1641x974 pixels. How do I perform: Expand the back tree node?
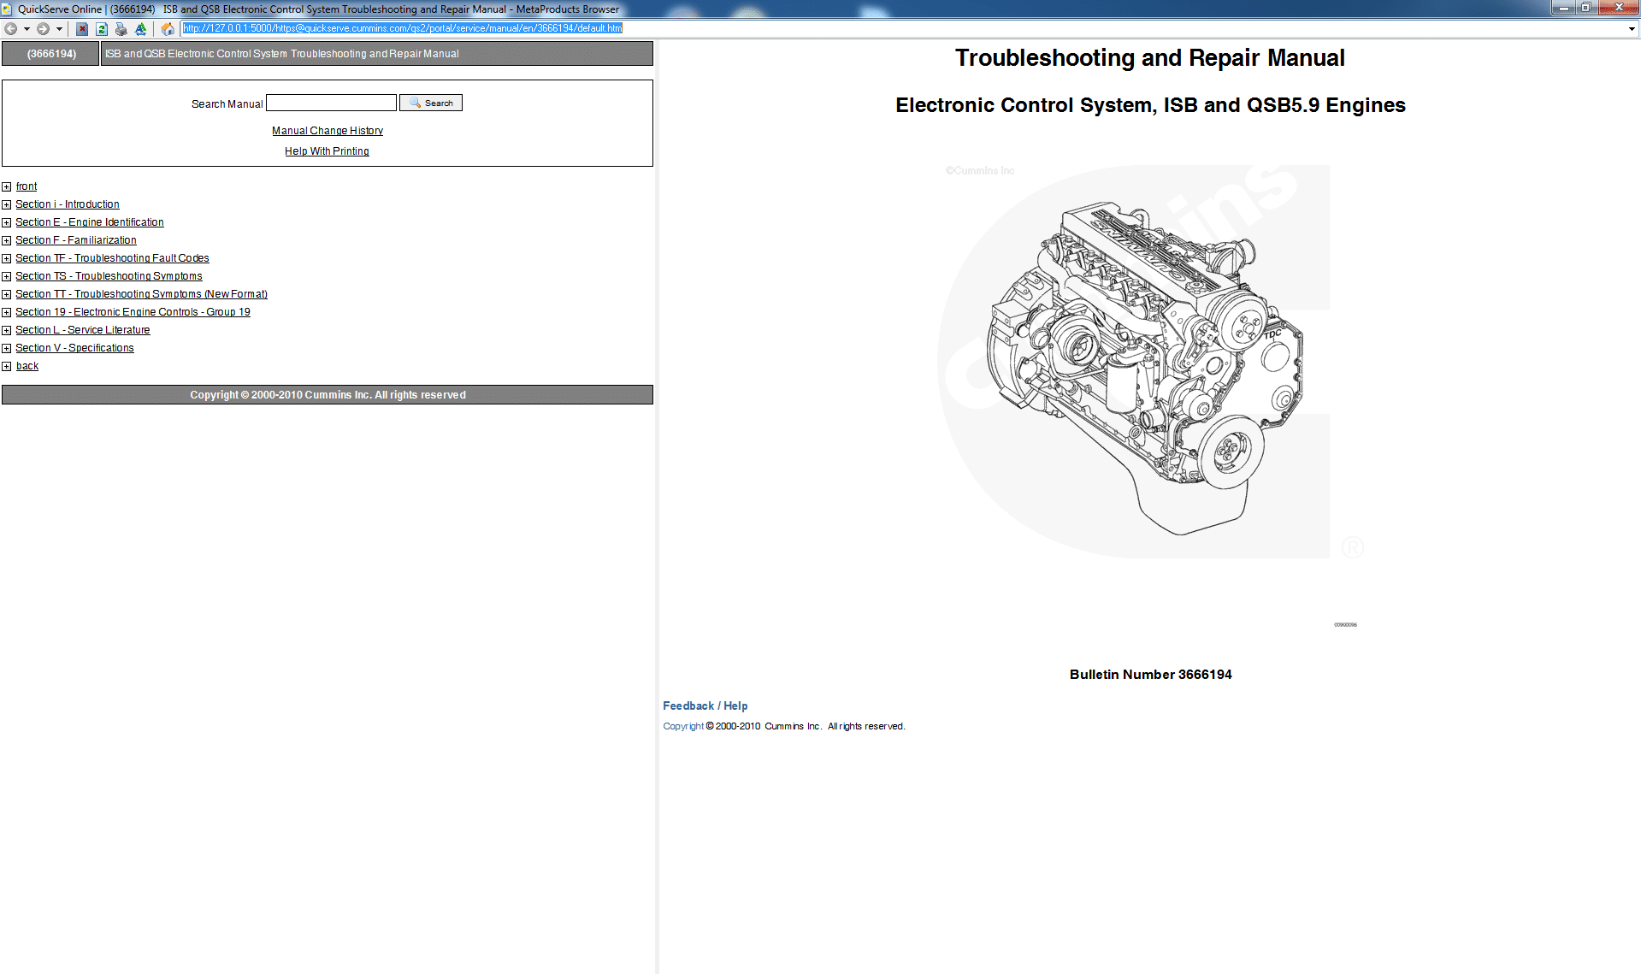tap(7, 366)
